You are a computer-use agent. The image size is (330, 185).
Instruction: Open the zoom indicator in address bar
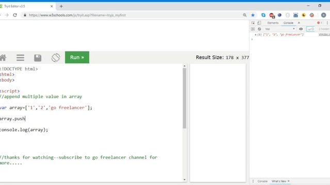244,15
